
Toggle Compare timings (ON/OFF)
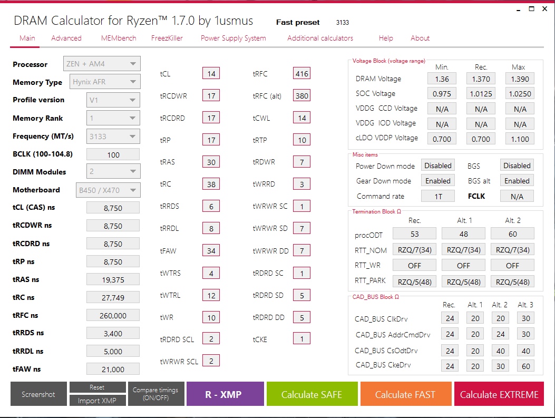155,394
